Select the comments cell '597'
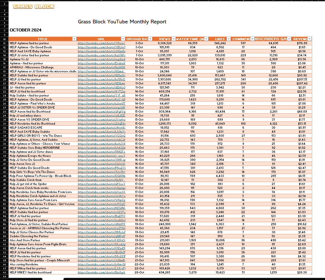This screenshot has width=325, height=280. click(243, 43)
